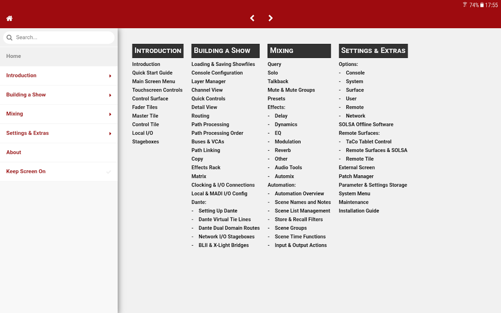Open Remote Tile page
This screenshot has height=313, width=501.
pos(360,159)
